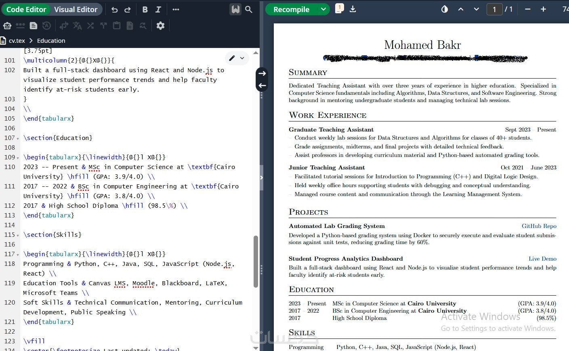Click the dimmed translate icon
Viewport: 569px width, 351px height.
(77, 26)
